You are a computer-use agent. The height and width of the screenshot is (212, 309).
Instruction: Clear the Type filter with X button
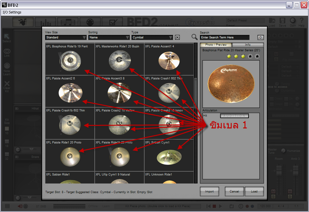tap(177, 37)
